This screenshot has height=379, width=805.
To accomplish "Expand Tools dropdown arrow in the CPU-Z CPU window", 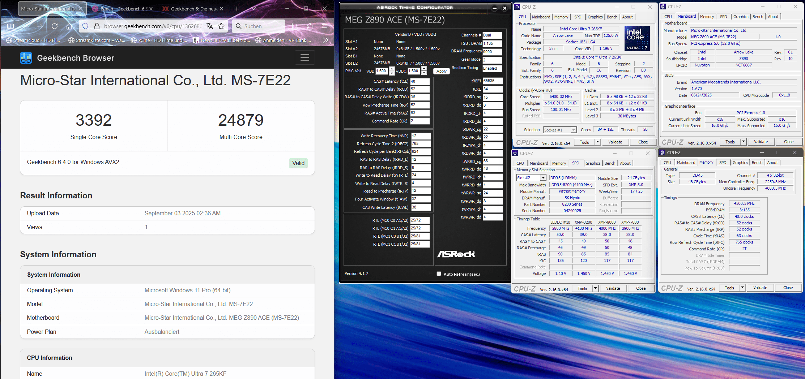I will click(x=597, y=142).
